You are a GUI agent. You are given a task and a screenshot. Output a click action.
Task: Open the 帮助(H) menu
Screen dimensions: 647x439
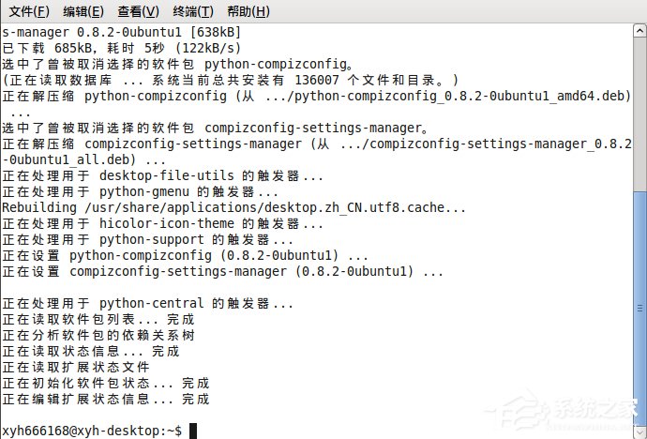coord(248,11)
